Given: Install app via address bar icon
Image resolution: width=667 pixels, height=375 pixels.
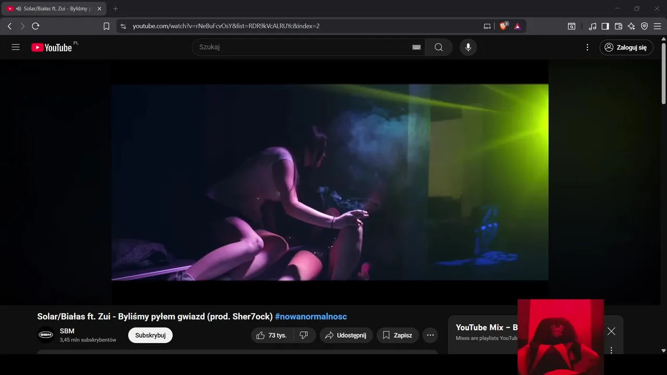Looking at the screenshot, I should [487, 26].
